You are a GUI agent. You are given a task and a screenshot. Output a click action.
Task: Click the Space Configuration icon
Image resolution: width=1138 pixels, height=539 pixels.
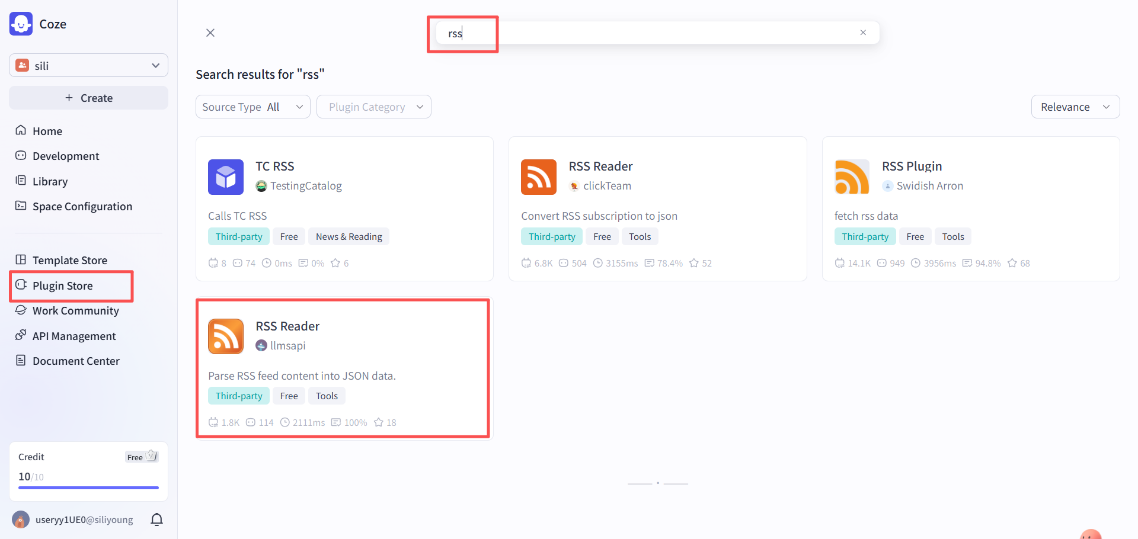click(x=21, y=206)
